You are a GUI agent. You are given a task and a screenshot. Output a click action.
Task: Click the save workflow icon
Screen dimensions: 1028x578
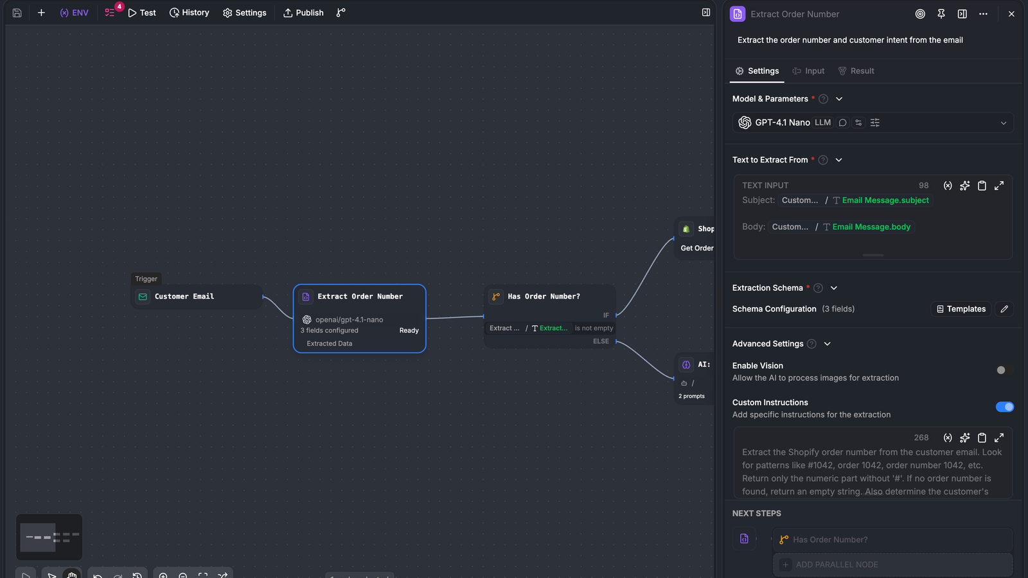click(17, 13)
